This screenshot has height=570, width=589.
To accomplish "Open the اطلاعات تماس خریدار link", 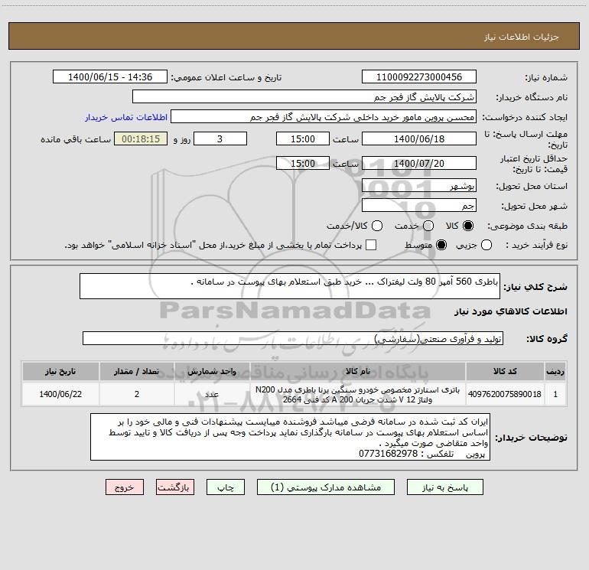I will (x=126, y=117).
